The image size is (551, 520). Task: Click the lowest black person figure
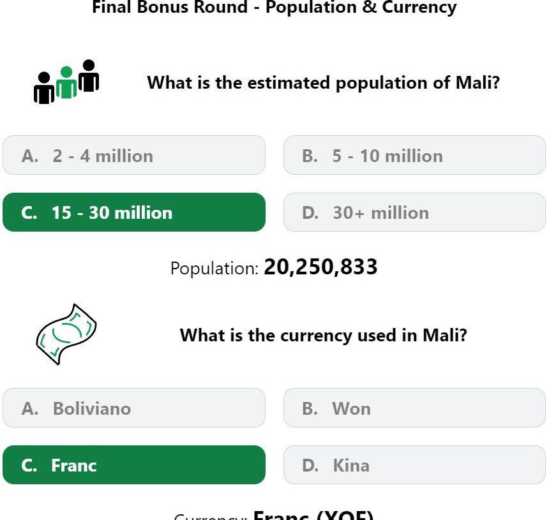44,88
